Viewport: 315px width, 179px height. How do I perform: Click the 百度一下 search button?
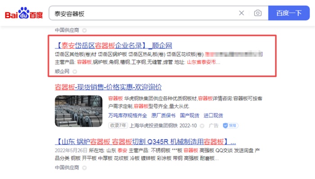(x=289, y=13)
